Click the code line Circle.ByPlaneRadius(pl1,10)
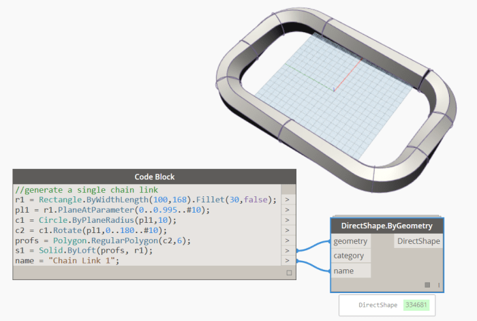The width and height of the screenshot is (477, 321). (x=95, y=220)
